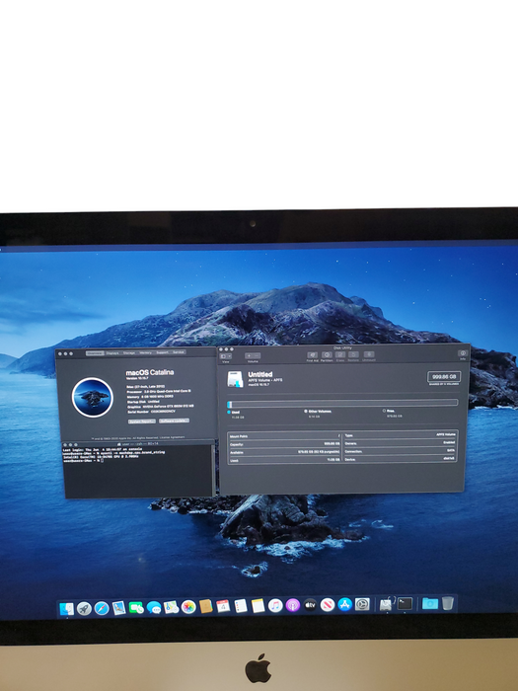Click the Device row in Disk Utility
Image resolution: width=518 pixels, height=691 pixels.
coord(400,459)
